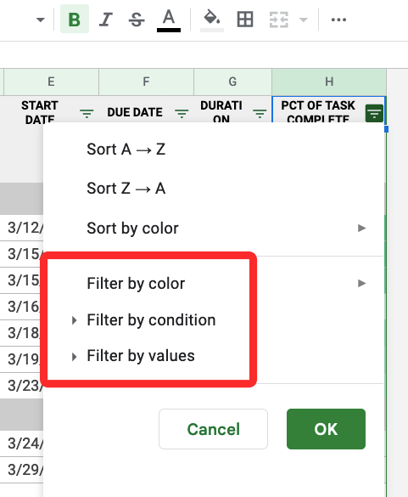This screenshot has height=497, width=408.
Task: Click the Cancel button
Action: (x=214, y=429)
